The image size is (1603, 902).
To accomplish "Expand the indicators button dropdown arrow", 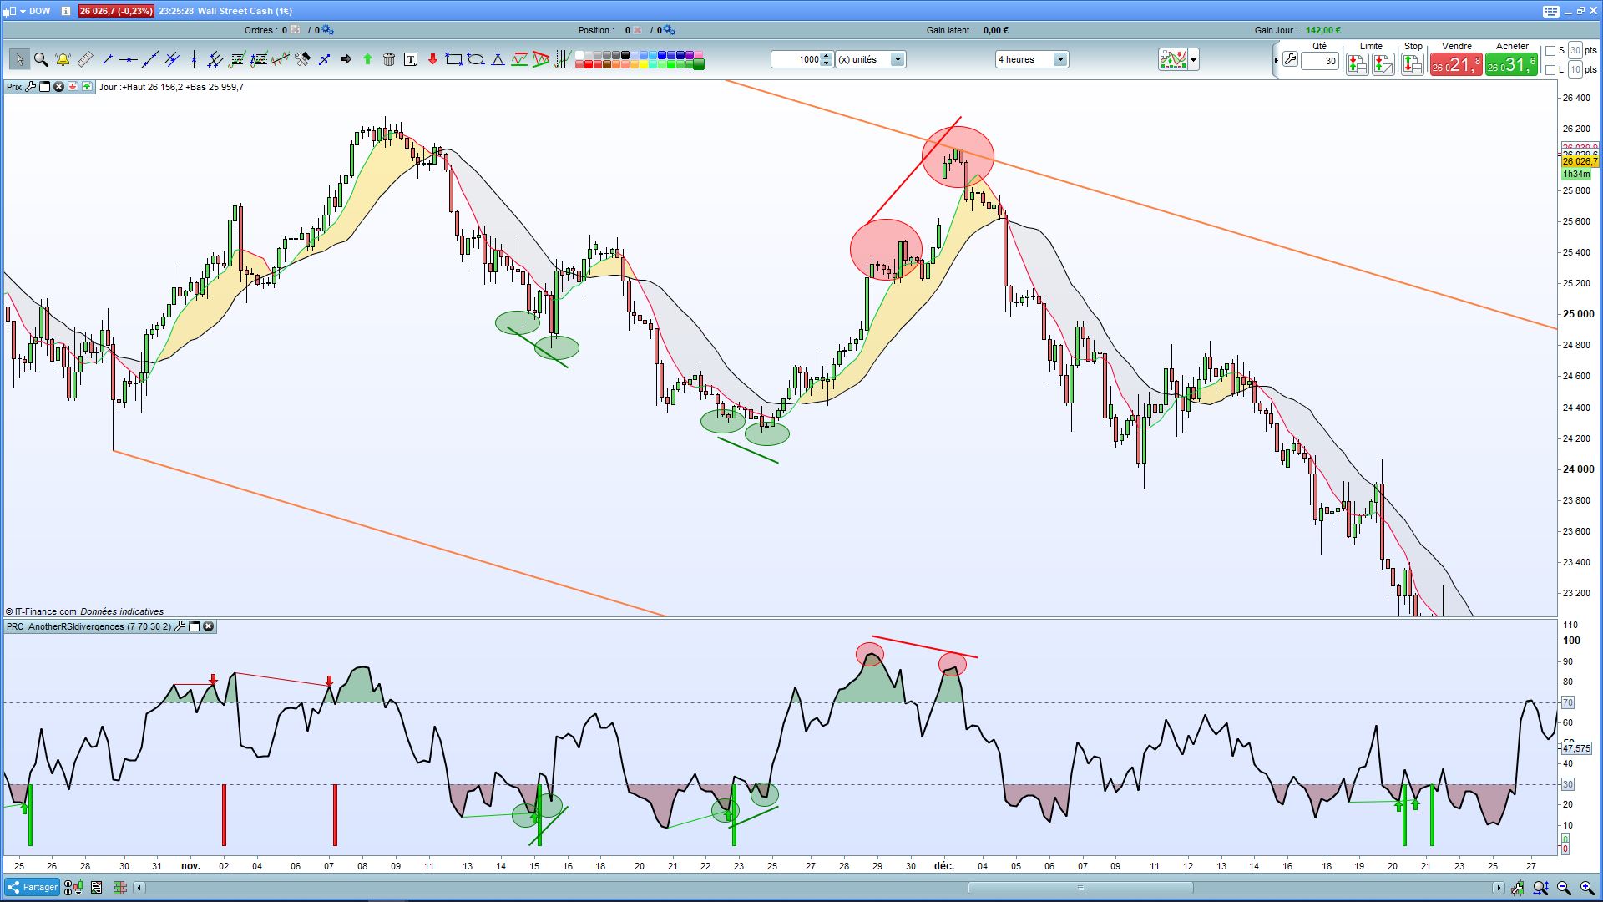I will tap(1194, 59).
